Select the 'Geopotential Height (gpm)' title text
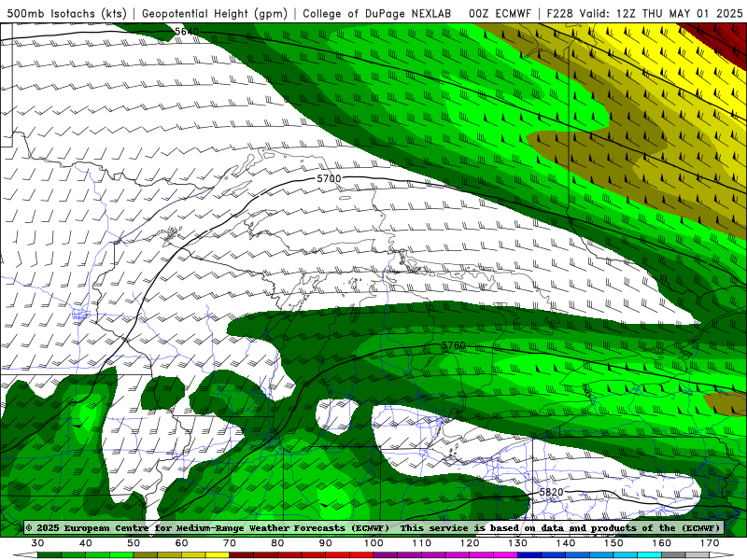Image resolution: width=747 pixels, height=560 pixels. (x=215, y=13)
